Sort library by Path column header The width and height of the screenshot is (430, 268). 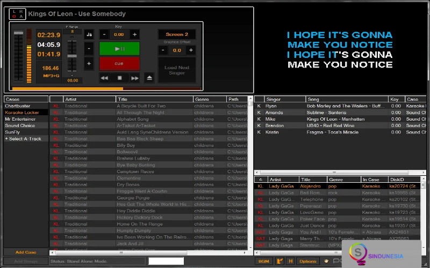[x=237, y=99]
